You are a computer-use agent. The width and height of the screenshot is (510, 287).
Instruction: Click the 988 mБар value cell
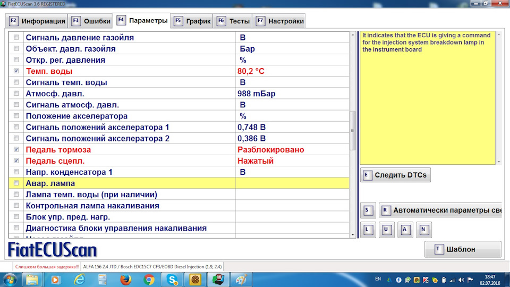click(292, 94)
